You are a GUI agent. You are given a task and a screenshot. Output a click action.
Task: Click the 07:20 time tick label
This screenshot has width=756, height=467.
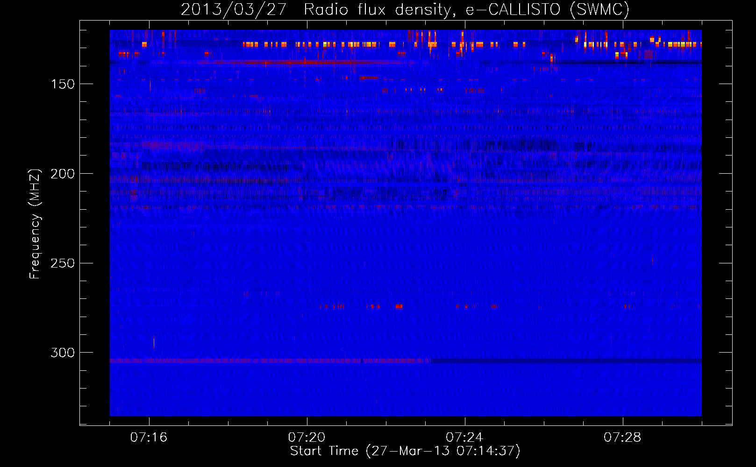[307, 438]
